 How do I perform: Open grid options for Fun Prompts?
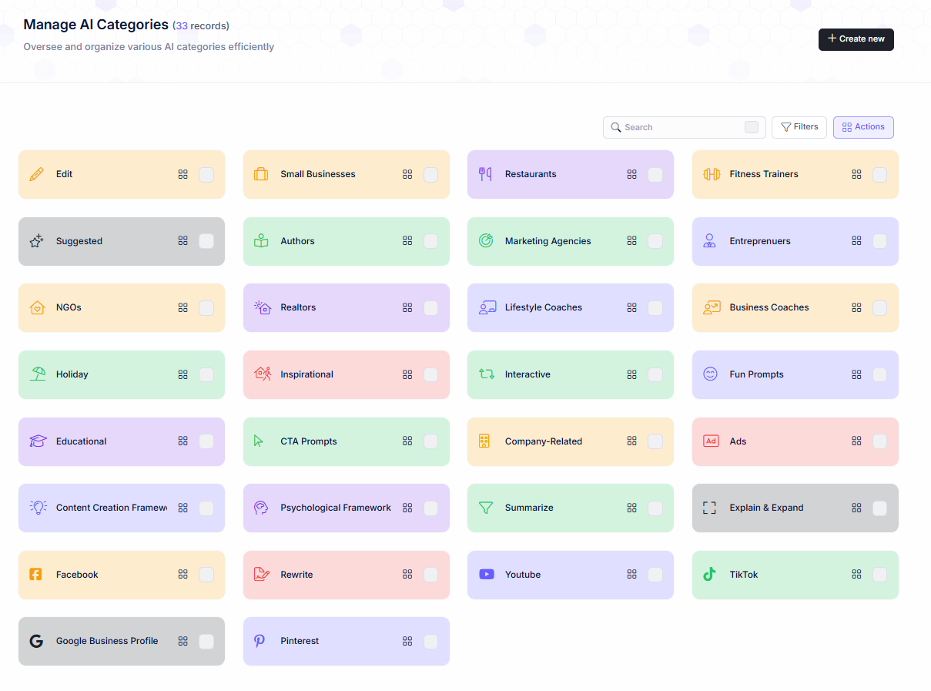(856, 375)
